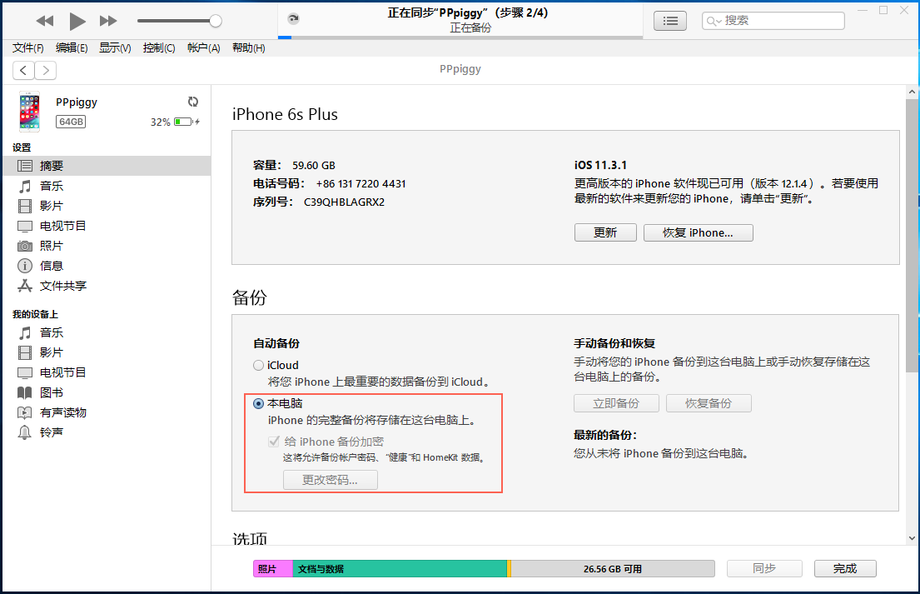Screen dimensions: 920x594
Task: Click the 容量 59.60 GB text
Action: coord(294,166)
